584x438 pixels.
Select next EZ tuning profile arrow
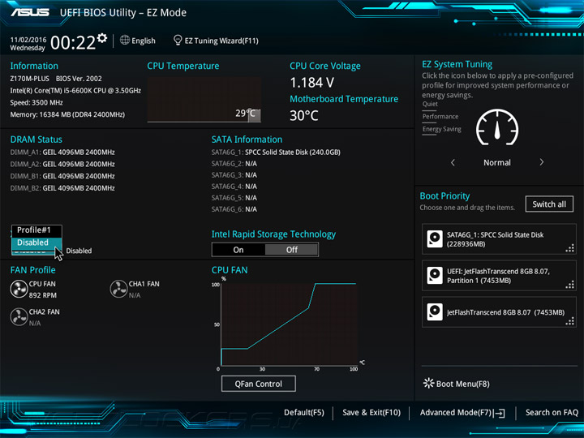click(x=542, y=162)
